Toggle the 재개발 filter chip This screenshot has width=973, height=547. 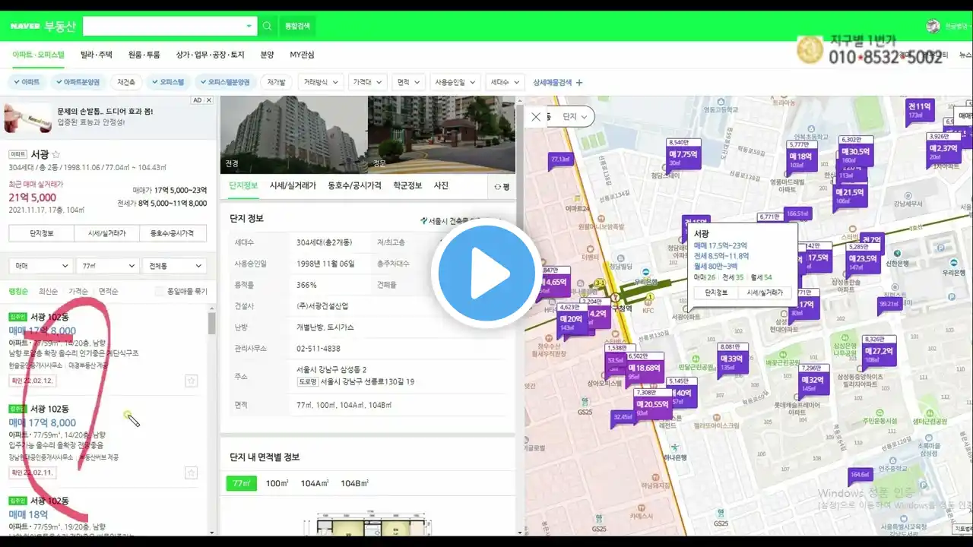click(277, 82)
